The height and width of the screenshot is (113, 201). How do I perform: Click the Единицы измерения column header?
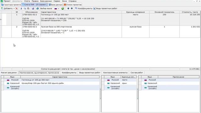coord(135,12)
